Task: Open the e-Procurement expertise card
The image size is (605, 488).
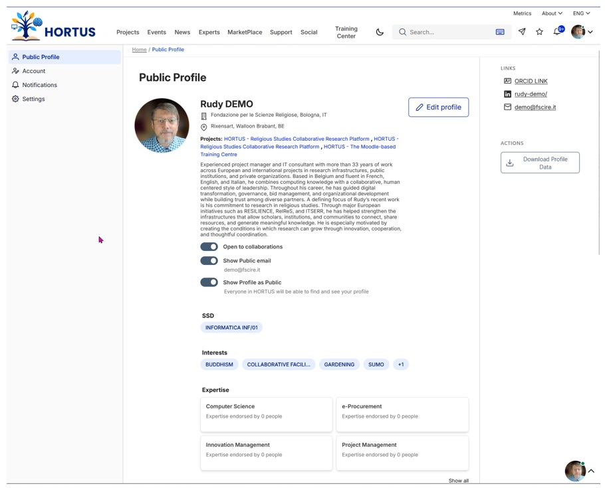Action: [402, 414]
